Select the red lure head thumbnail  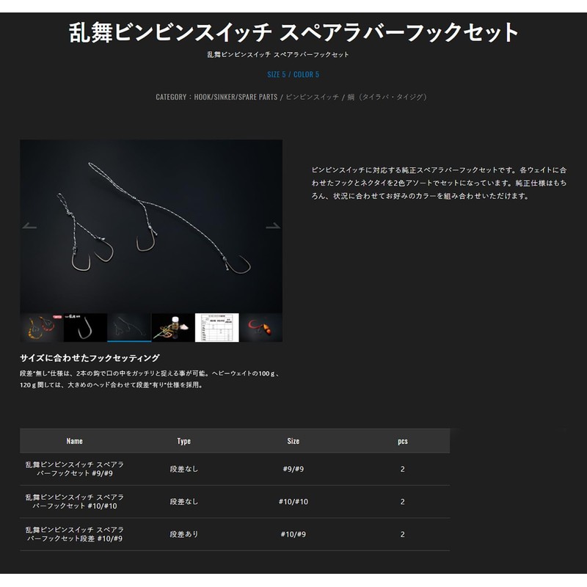click(261, 327)
